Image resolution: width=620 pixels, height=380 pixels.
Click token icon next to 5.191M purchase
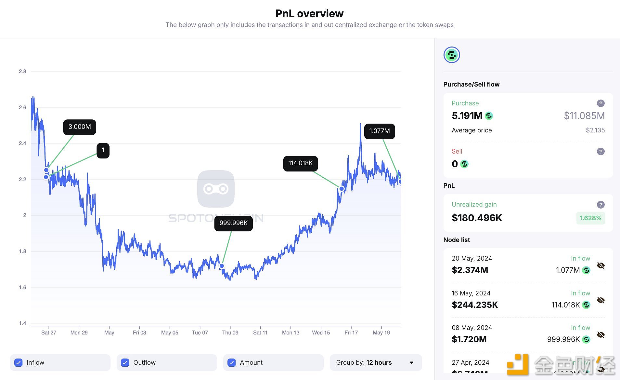489,116
